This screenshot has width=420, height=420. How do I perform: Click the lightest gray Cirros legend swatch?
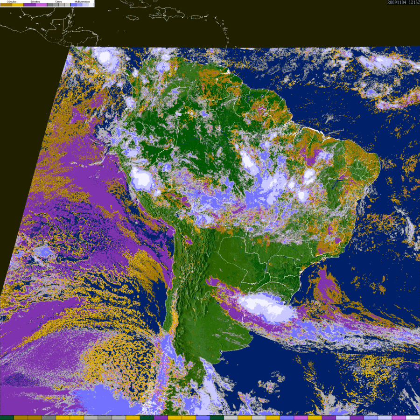click(67, 5)
